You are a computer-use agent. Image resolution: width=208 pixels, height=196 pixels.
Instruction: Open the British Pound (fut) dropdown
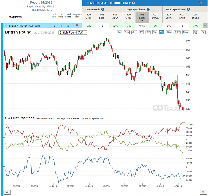[x=73, y=33]
